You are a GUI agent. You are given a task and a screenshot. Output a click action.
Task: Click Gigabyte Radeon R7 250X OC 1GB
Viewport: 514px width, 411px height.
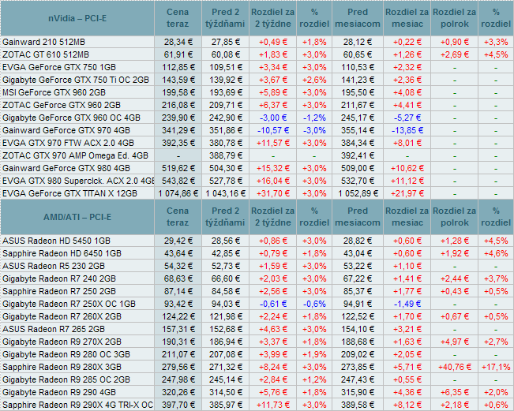tap(69, 304)
